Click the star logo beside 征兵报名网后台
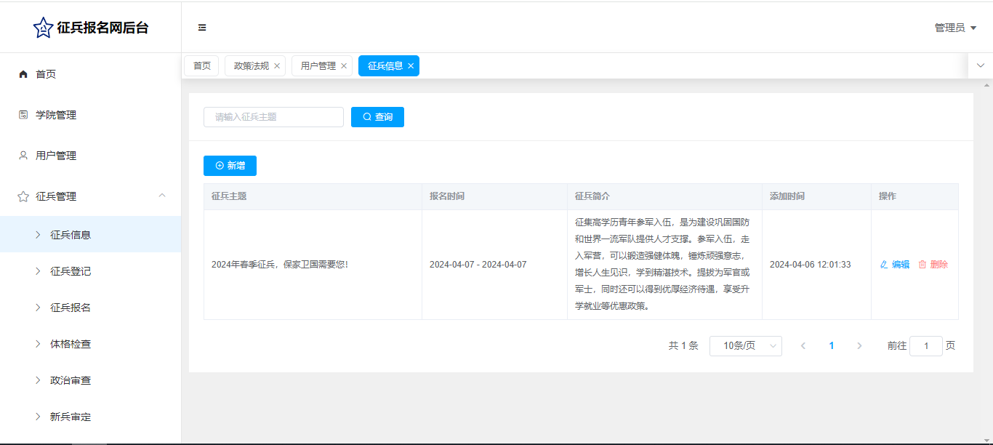Screen dimensions: 993x445 [43, 28]
